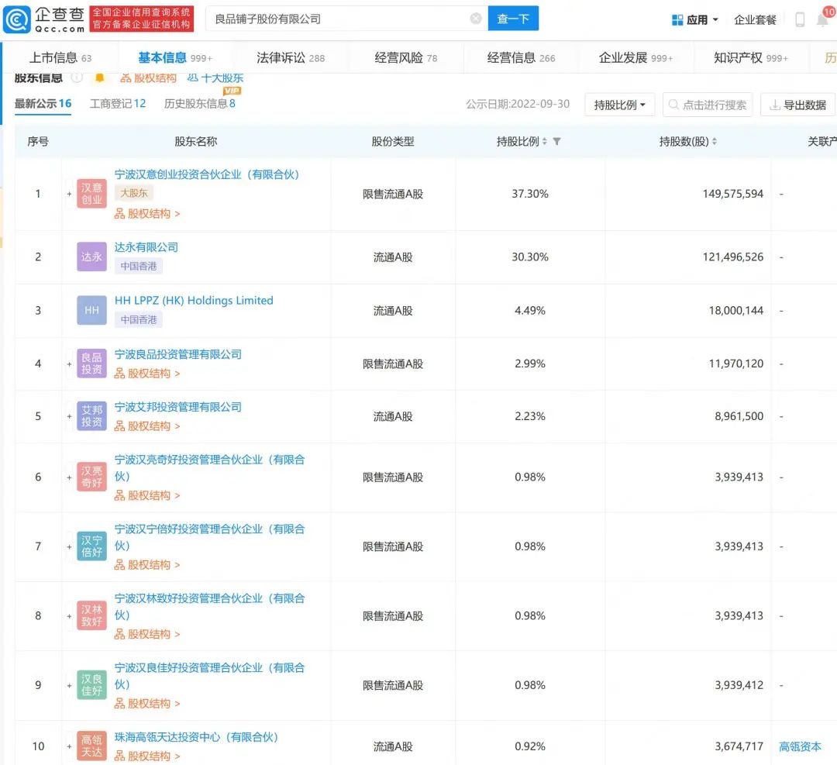Expand the row for 宁波汉意创业投资合伙企业
837x765 pixels.
69,194
